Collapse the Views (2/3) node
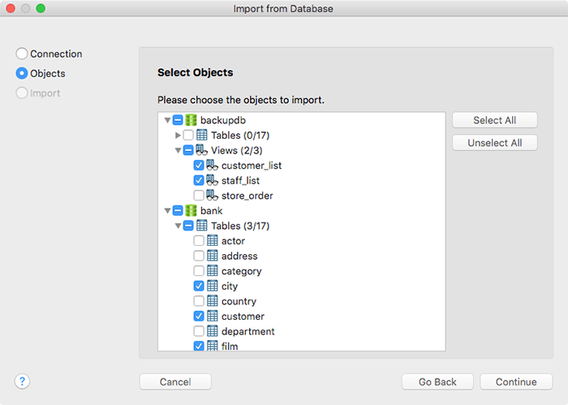Viewport: 568px width, 405px height. point(178,150)
